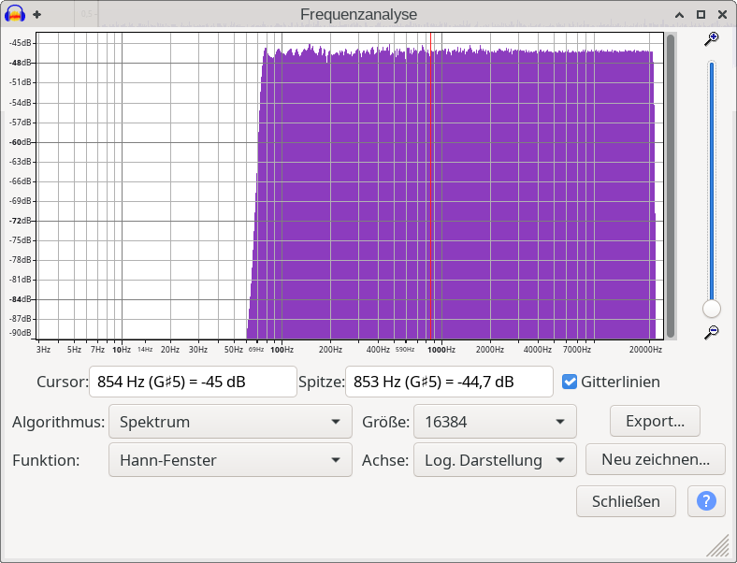The image size is (737, 563).
Task: Click into the Spitze peak readout field
Action: pyautogui.click(x=449, y=382)
